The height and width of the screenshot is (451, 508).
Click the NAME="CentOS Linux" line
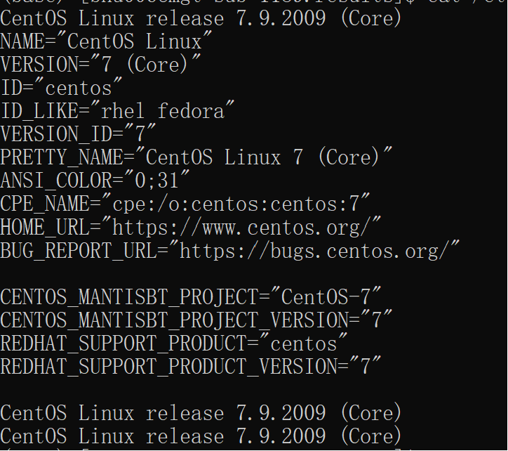(106, 41)
